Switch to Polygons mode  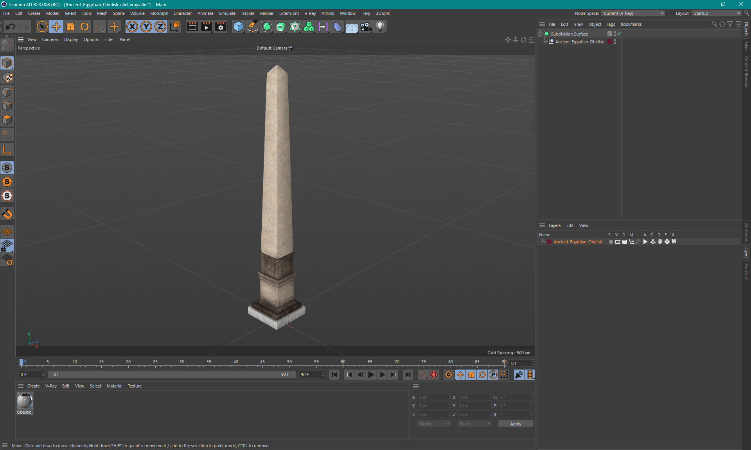[7, 120]
